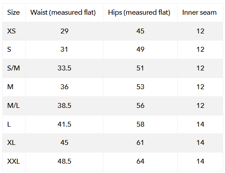
Task: Select the Inner seam column header
Action: click(199, 12)
